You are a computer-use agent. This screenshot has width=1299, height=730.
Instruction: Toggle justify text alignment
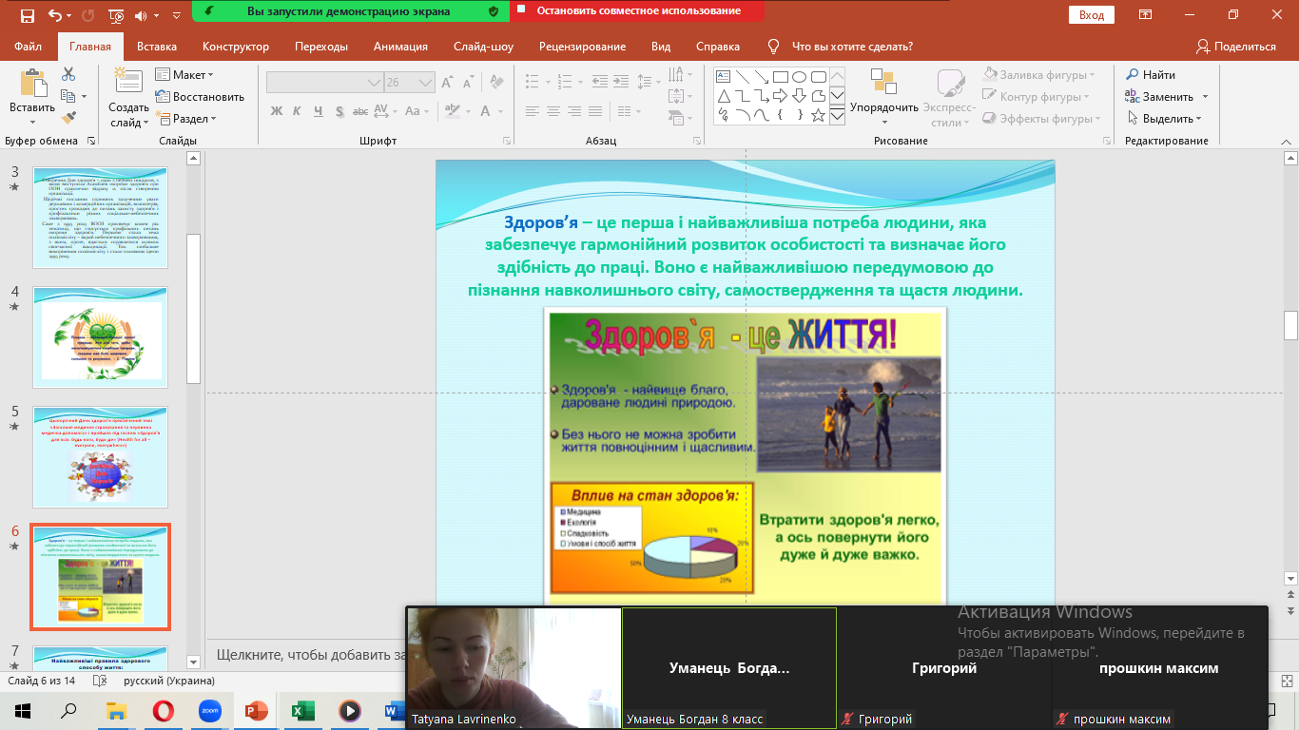(x=596, y=111)
